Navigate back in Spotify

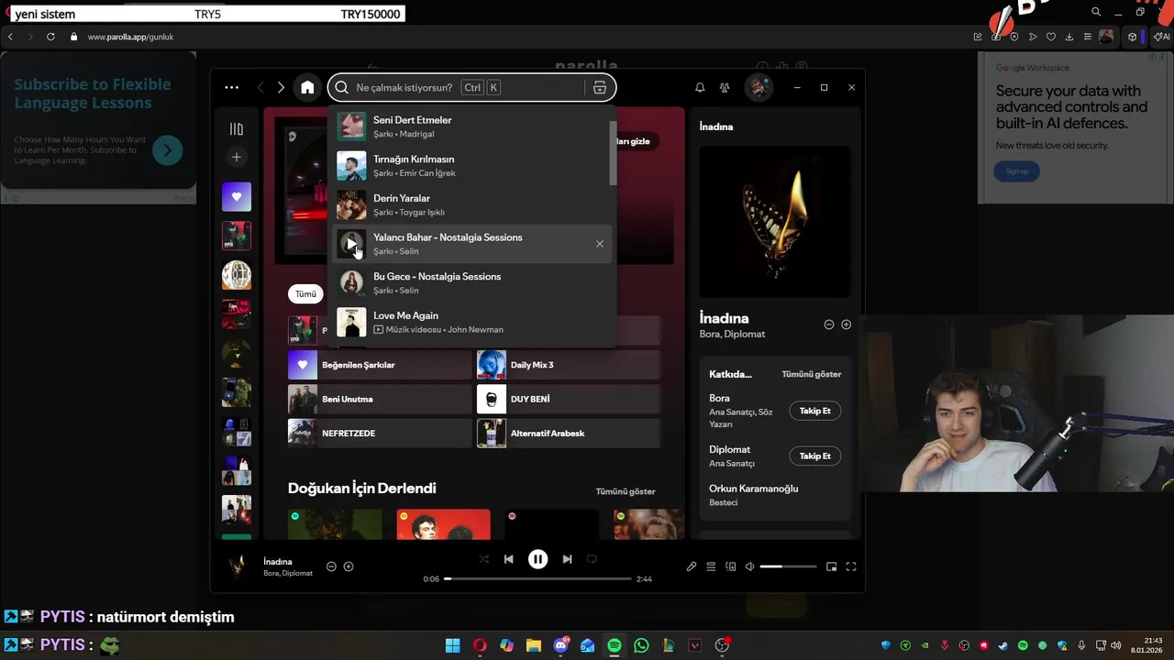pos(260,87)
